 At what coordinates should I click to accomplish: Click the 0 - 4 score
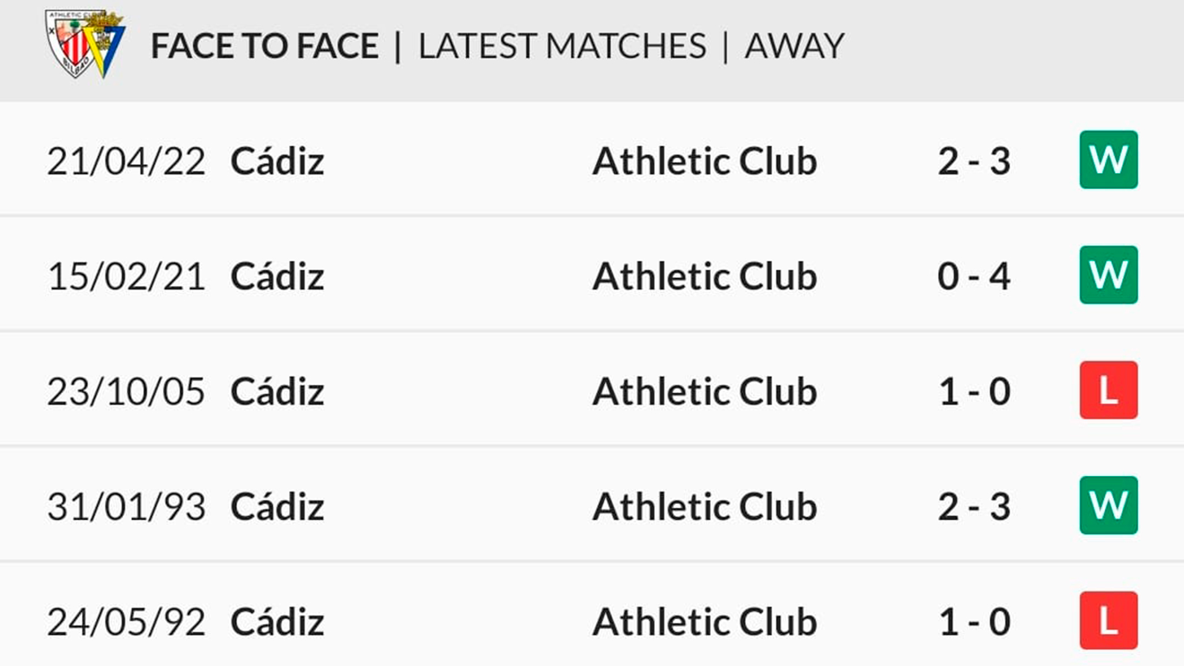point(974,276)
